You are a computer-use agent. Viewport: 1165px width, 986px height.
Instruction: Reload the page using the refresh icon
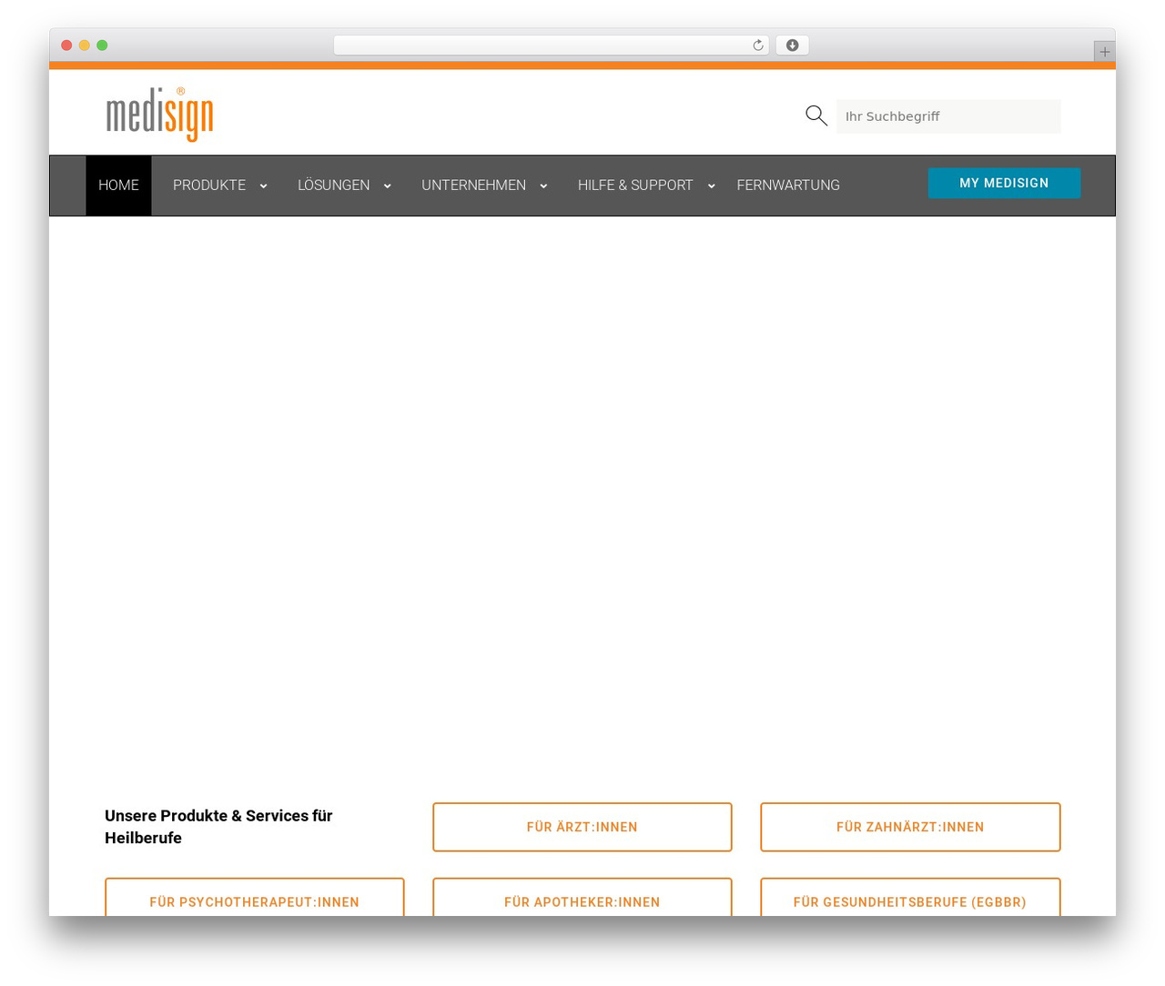758,45
